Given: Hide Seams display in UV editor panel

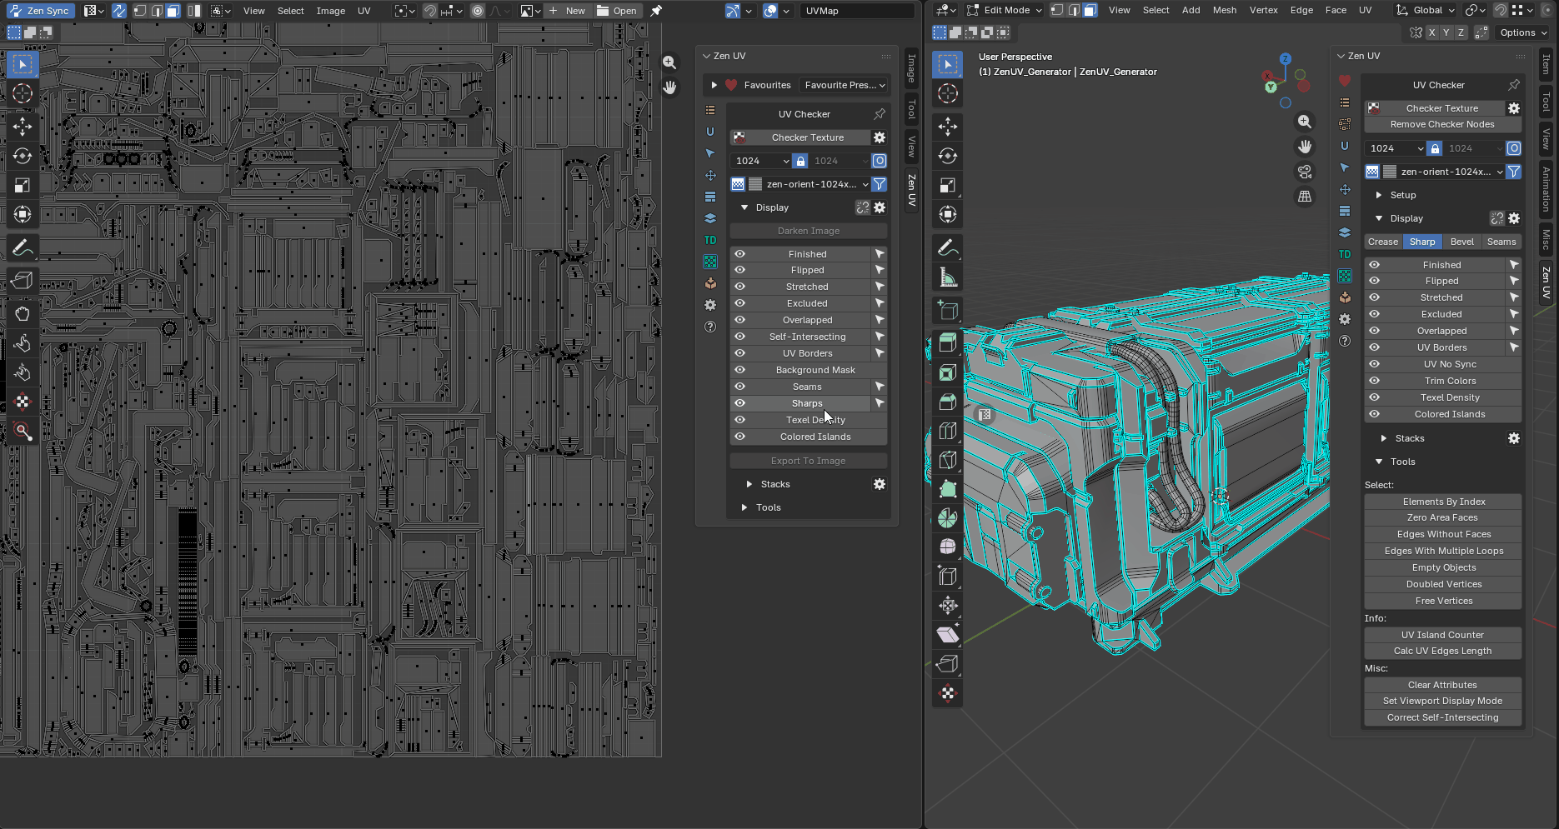Looking at the screenshot, I should tap(739, 387).
